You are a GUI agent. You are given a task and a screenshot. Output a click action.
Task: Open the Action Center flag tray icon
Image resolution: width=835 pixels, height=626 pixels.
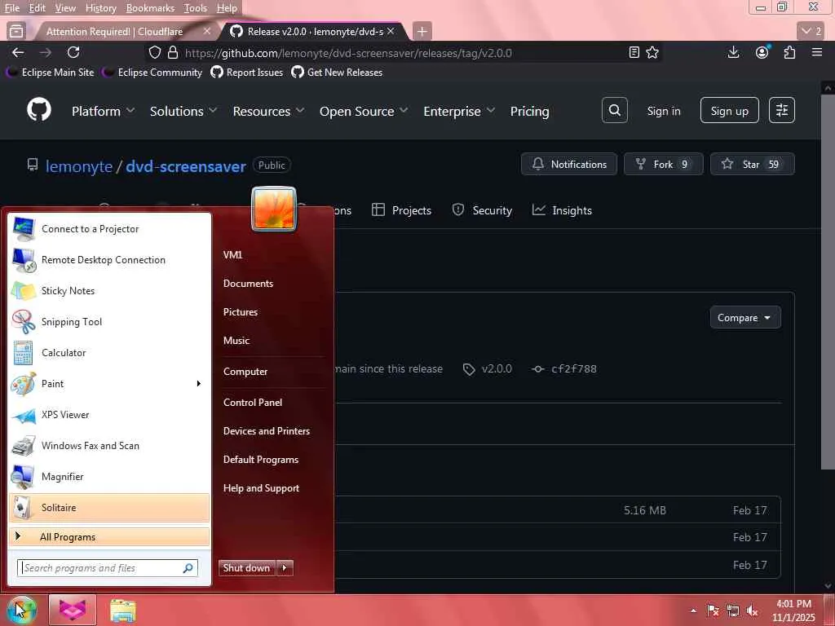point(713,611)
